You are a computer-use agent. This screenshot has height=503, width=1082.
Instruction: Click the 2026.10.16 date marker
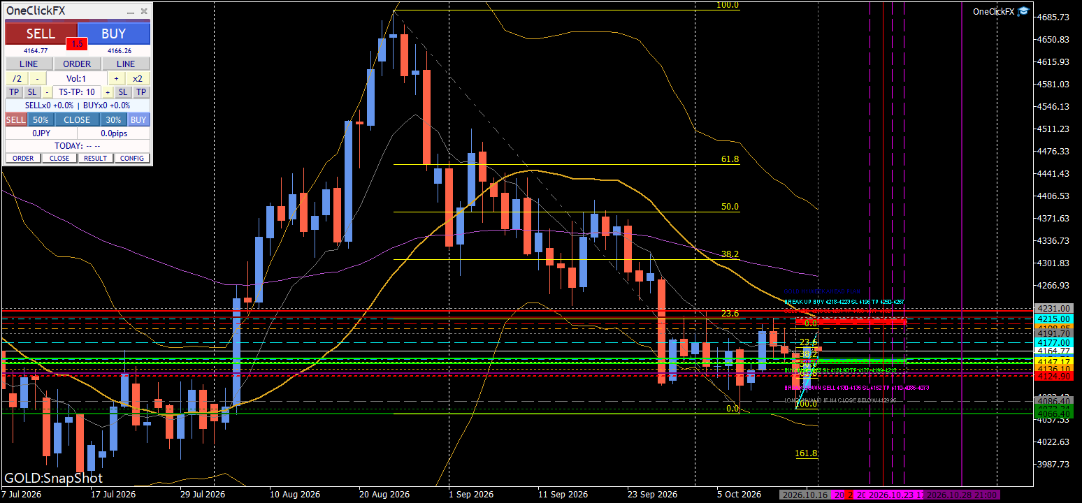(805, 495)
